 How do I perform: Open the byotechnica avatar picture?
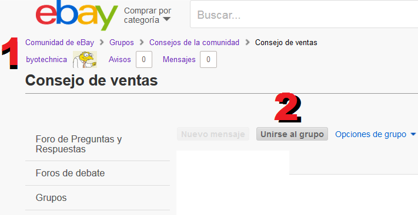[x=85, y=60]
